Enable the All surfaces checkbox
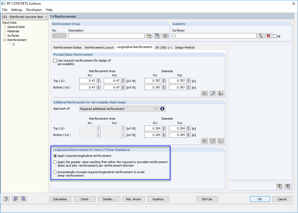The height and width of the screenshot is (213, 298). click(x=275, y=36)
